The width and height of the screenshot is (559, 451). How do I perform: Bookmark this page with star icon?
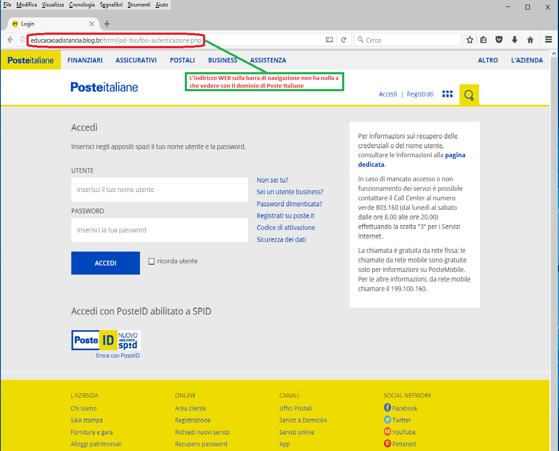click(x=470, y=40)
